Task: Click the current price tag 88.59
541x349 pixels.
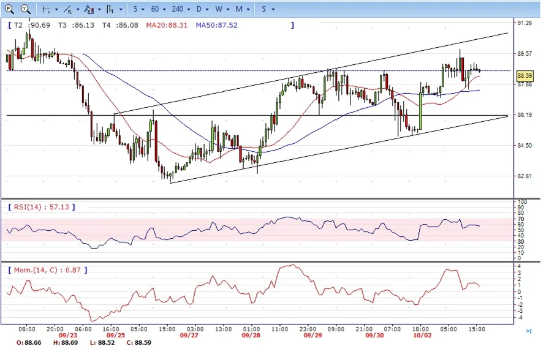Action: (x=524, y=76)
